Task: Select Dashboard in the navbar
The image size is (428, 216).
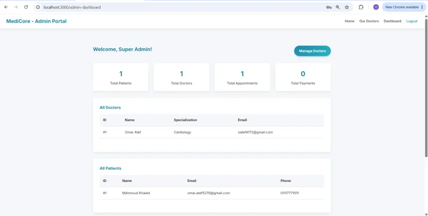Action: pyautogui.click(x=392, y=21)
